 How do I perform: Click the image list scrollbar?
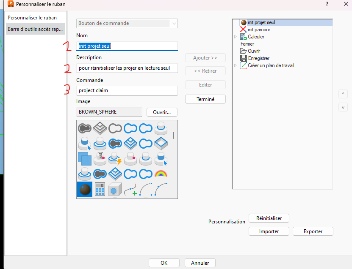[x=174, y=135]
